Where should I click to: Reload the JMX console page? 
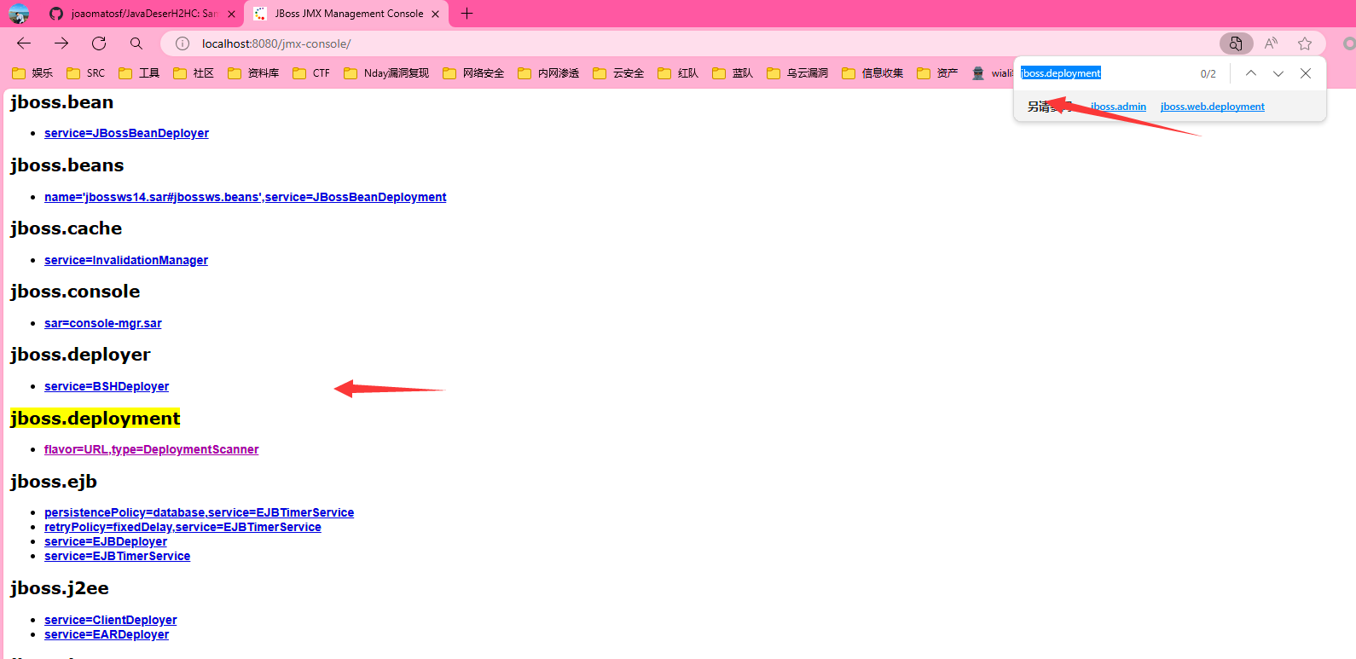point(99,43)
